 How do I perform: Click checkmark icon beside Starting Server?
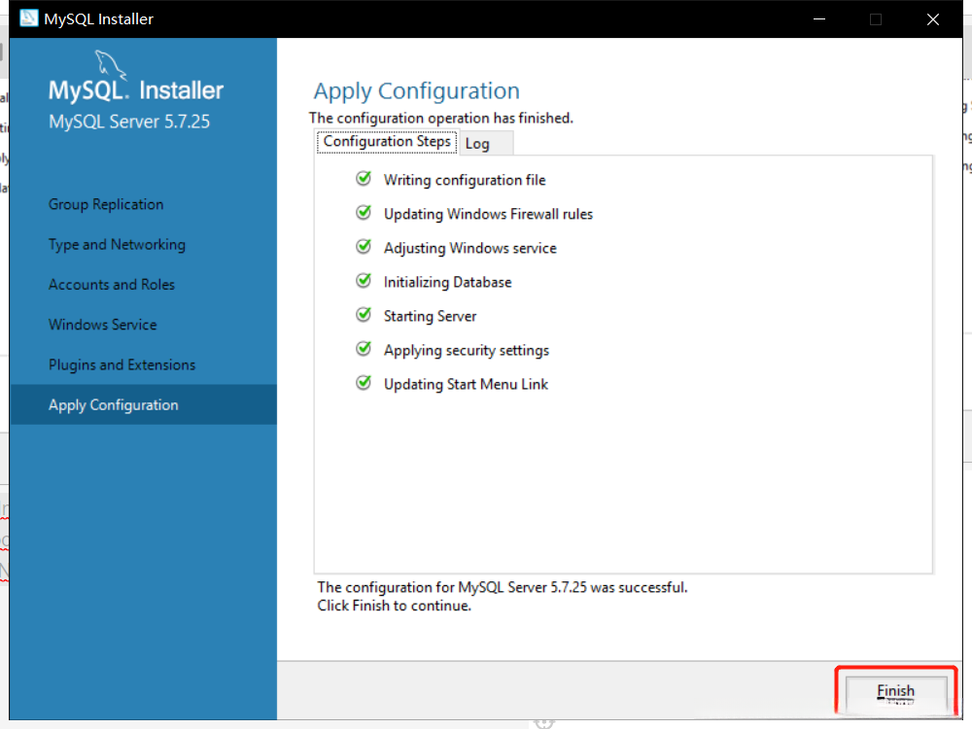tap(364, 316)
